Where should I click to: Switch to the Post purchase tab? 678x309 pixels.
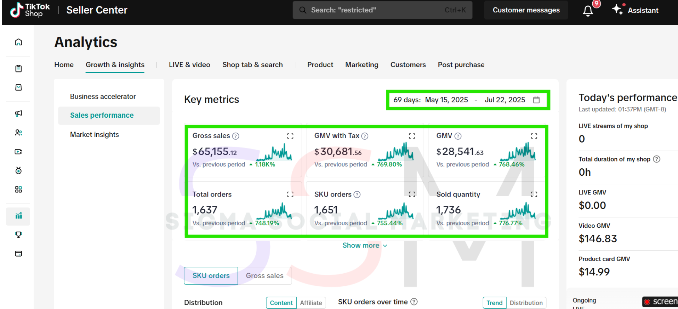tap(461, 65)
